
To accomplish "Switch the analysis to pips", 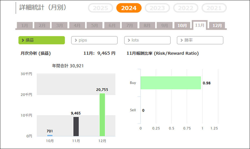I will pos(94,40).
